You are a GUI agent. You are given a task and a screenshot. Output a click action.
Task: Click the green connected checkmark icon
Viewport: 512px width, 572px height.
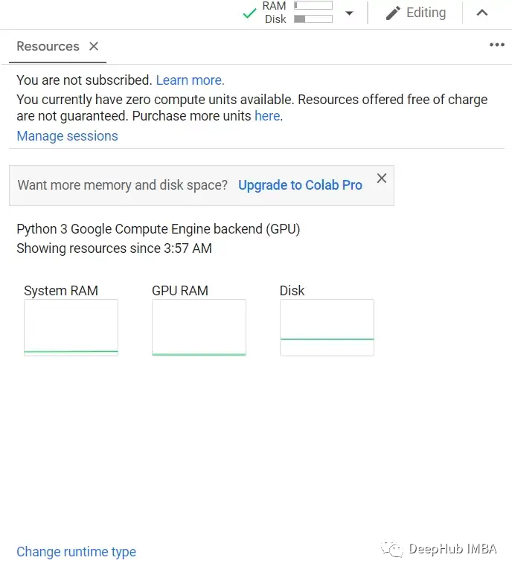[x=249, y=13]
